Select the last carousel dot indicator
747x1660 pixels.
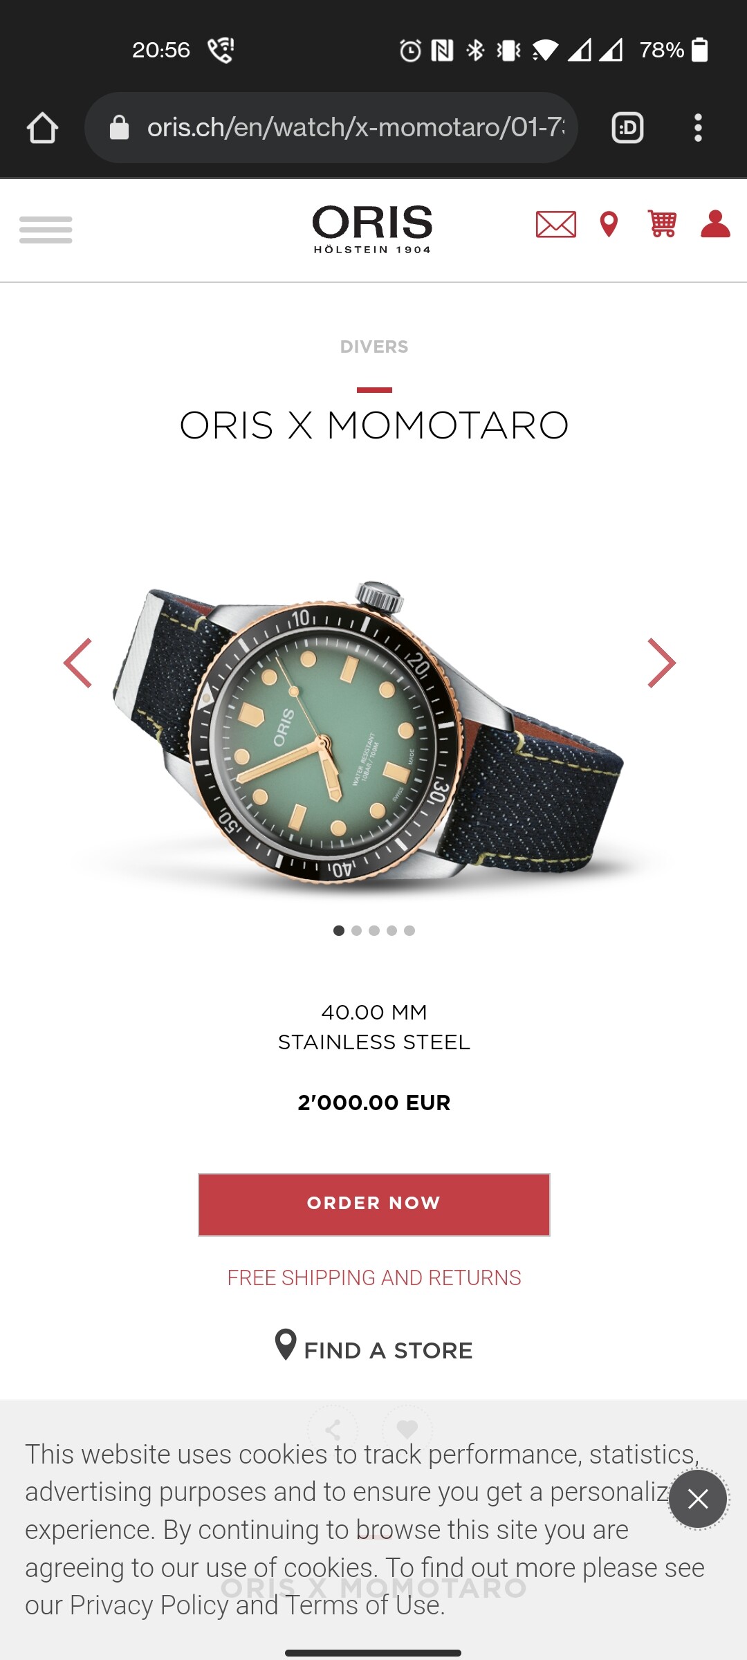coord(409,930)
